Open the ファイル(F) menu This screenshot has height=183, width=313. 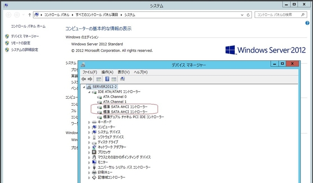click(90, 72)
